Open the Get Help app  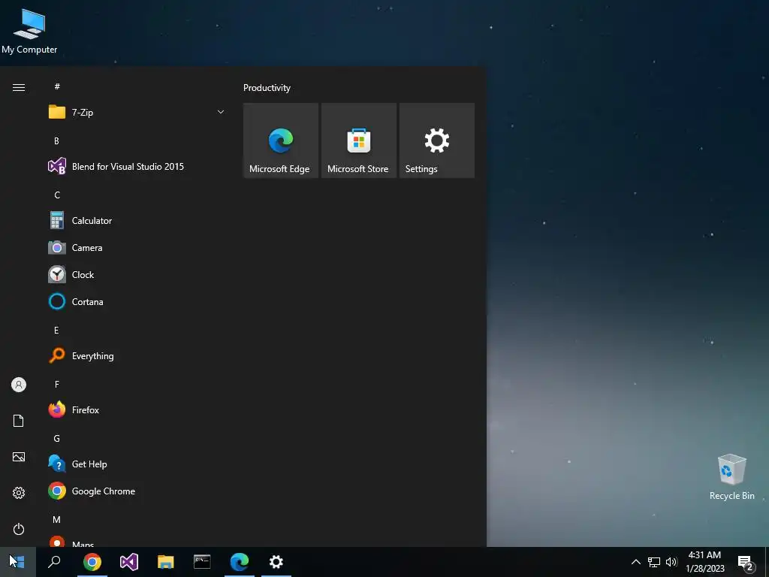click(x=137, y=464)
